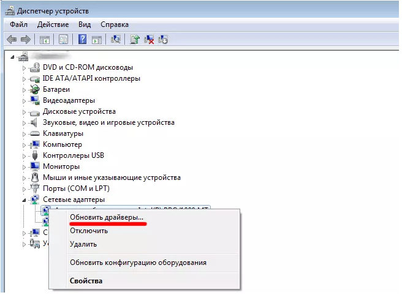This screenshot has height=298, width=402.
Task: Click the Видеоадаптеры display adapter icon
Action: click(35, 100)
